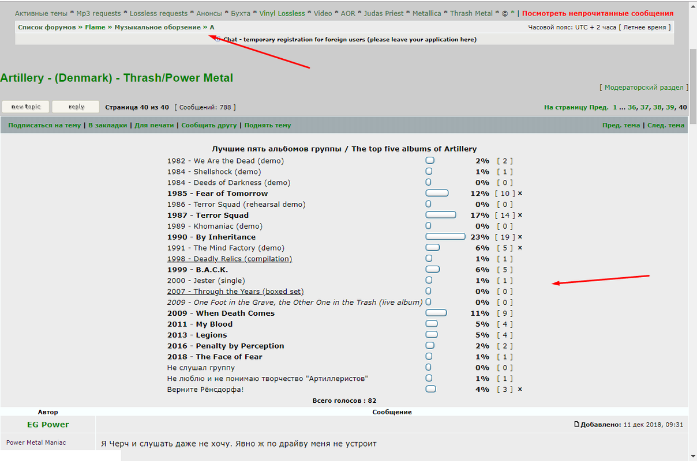This screenshot has width=697, height=461.
Task: Jump to page 1 of topic
Action: [x=615, y=107]
